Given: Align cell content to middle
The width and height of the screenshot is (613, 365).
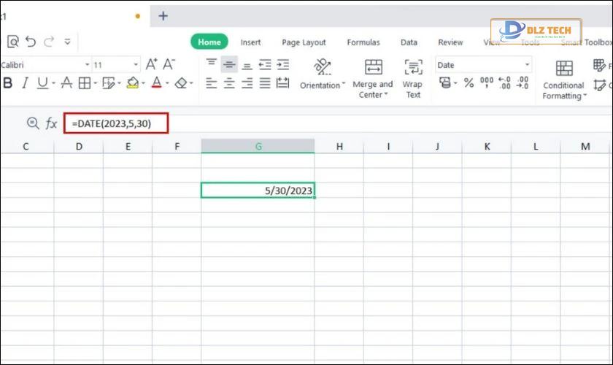Looking at the screenshot, I should coord(229,64).
